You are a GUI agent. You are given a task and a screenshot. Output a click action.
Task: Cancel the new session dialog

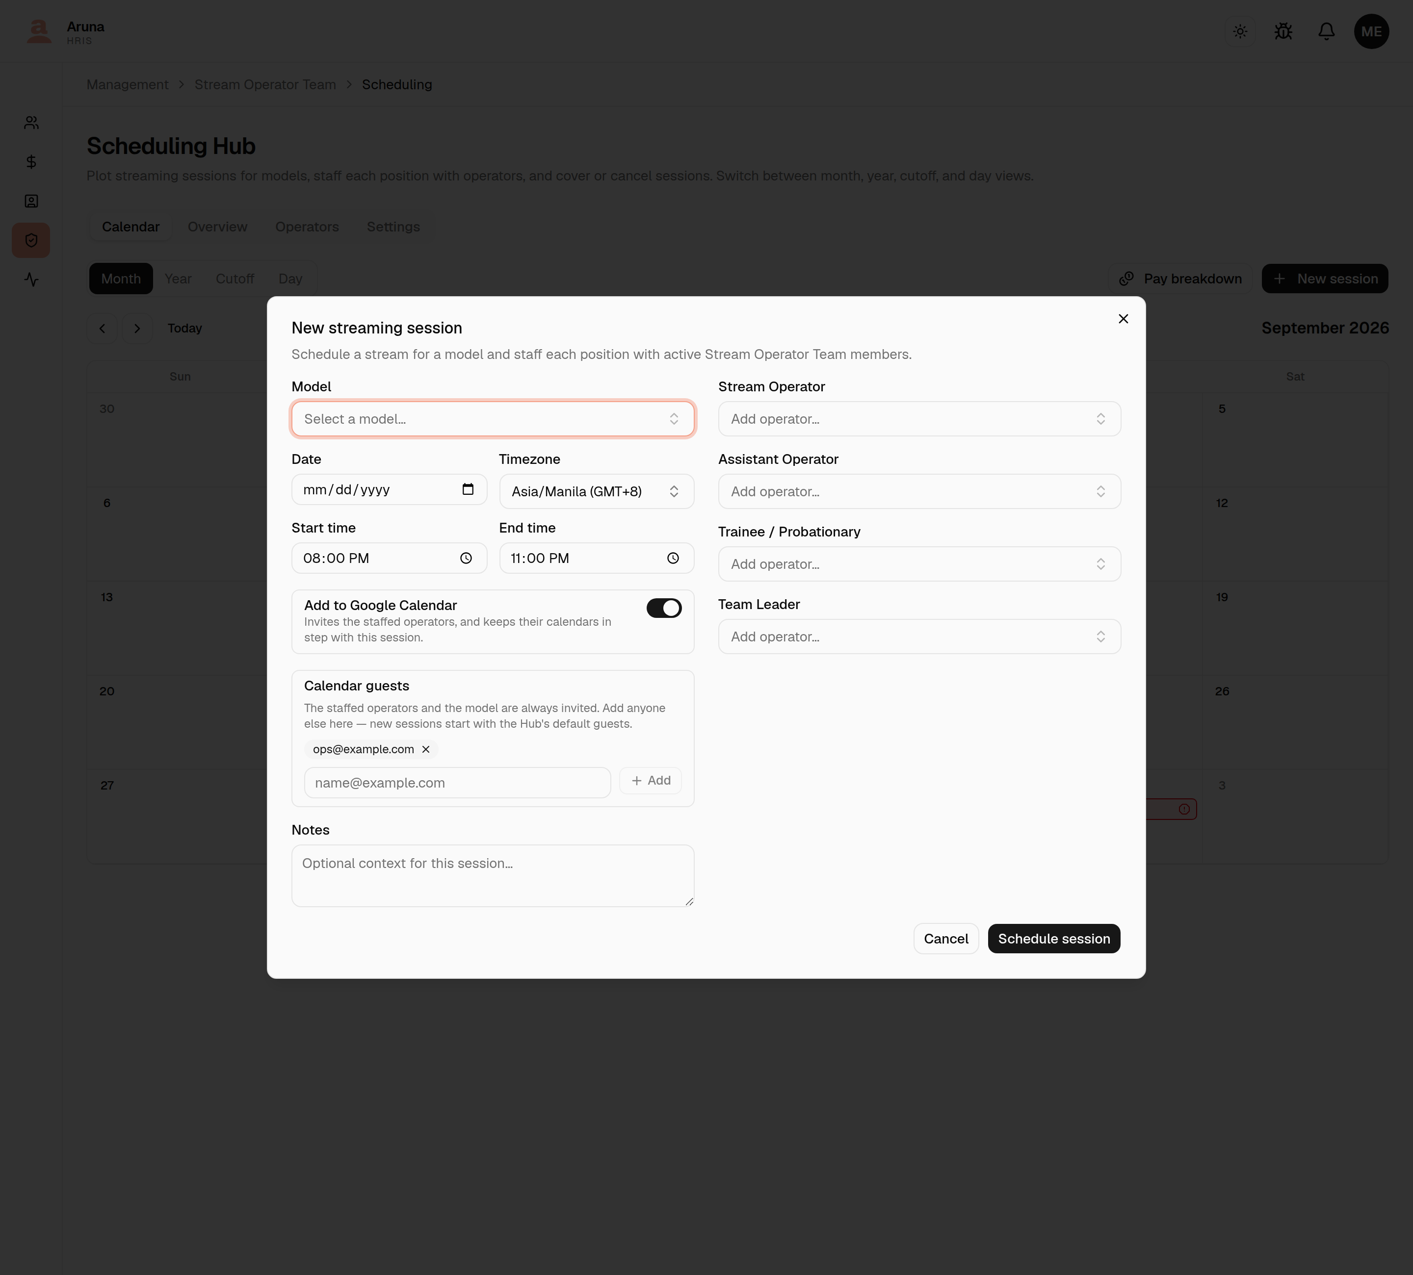(x=945, y=939)
